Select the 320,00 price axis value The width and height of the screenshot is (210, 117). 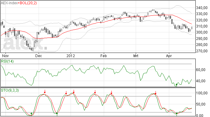[202, 20]
